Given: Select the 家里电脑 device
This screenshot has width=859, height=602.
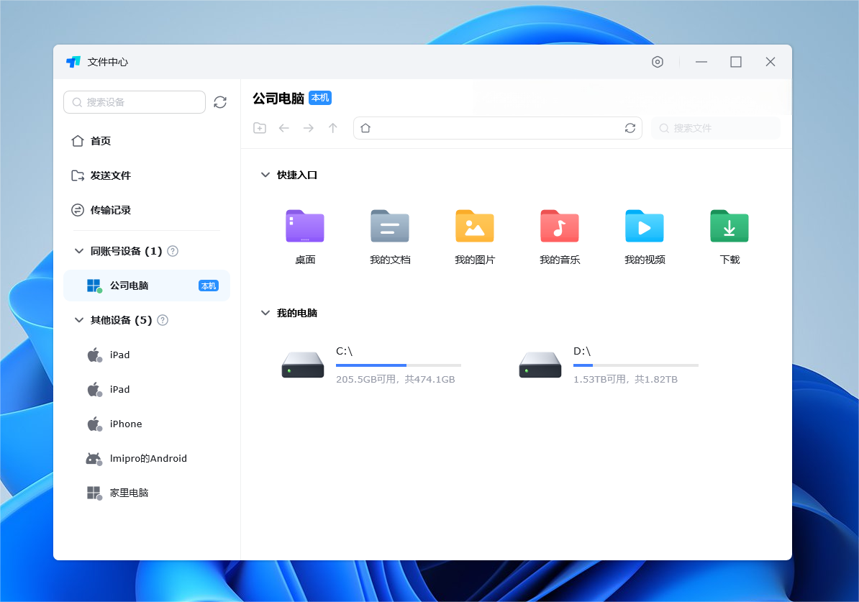Looking at the screenshot, I should coord(147,493).
